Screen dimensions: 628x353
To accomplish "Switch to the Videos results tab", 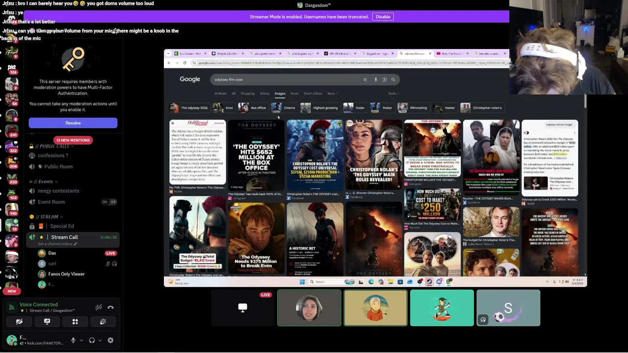I will point(264,94).
